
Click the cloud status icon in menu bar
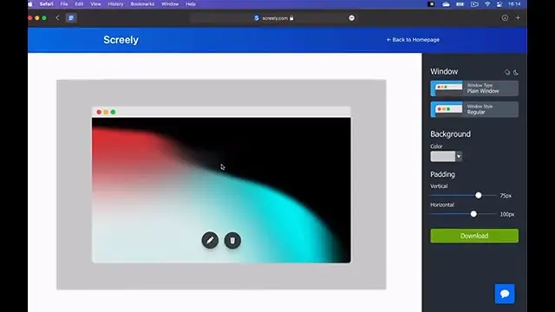[x=446, y=4]
